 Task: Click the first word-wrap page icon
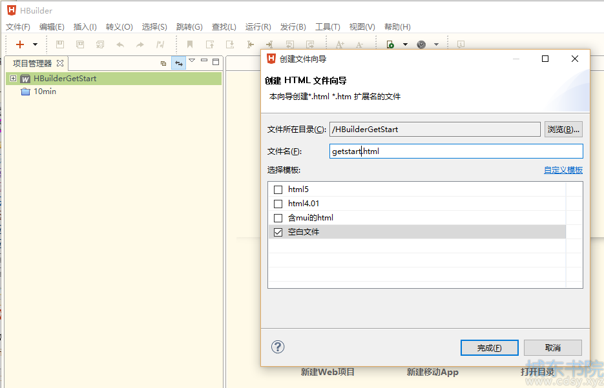[290, 44]
